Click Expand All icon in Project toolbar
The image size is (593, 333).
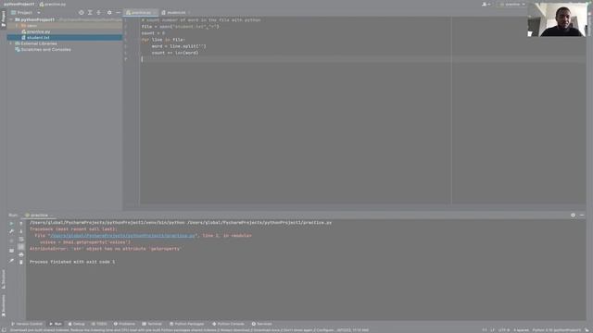coord(90,12)
